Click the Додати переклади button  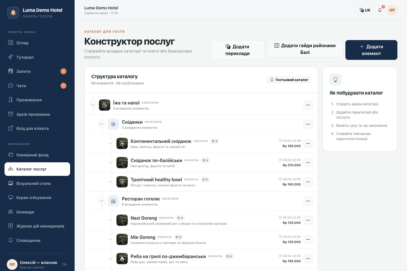(x=237, y=50)
